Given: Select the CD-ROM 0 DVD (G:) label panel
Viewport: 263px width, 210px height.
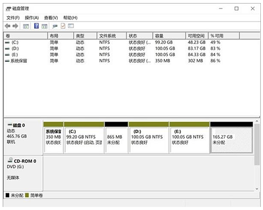Looking at the screenshot, I should click(23, 173).
